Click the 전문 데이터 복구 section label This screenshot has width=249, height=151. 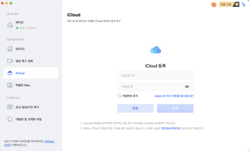coord(15,39)
